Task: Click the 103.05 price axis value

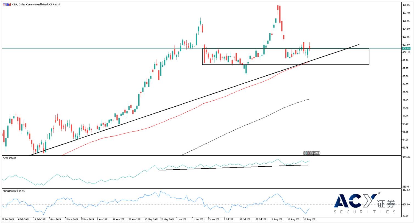Action: [x=406, y=37]
